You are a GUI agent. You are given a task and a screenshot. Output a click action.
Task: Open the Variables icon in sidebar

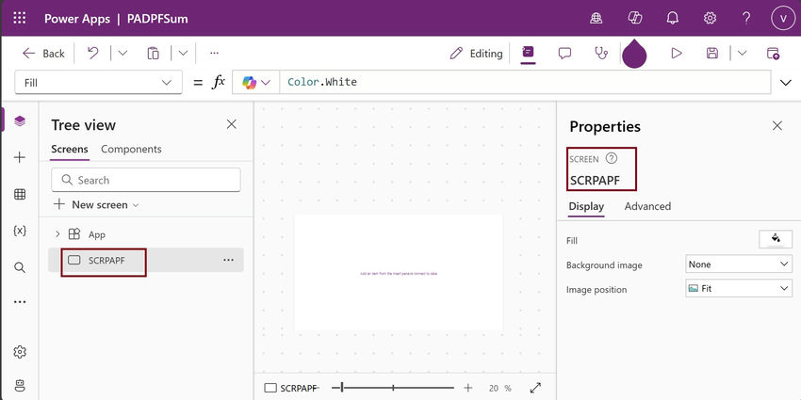(20, 231)
